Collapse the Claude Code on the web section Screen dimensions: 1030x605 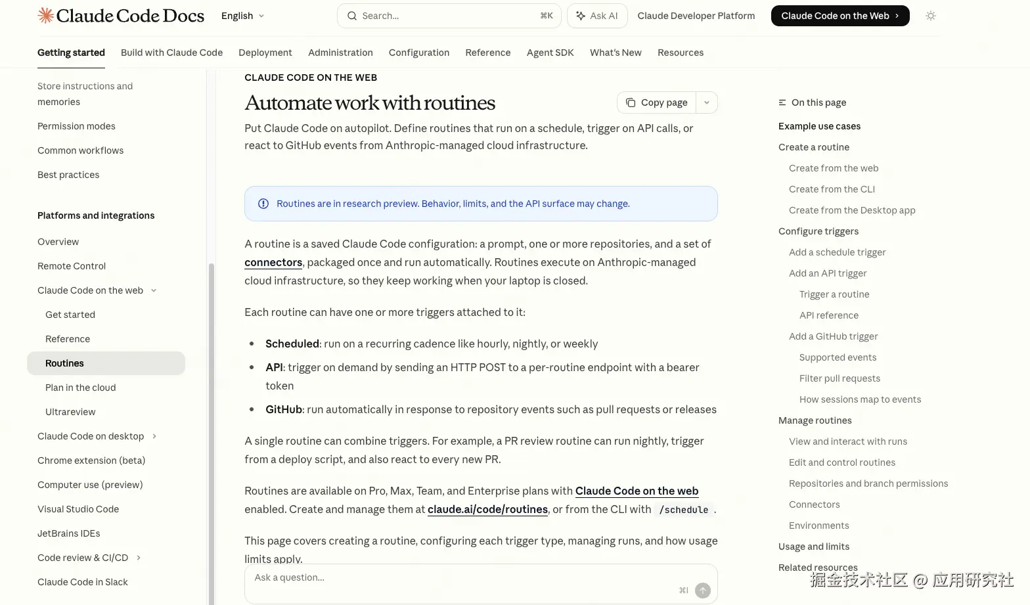[x=154, y=290]
